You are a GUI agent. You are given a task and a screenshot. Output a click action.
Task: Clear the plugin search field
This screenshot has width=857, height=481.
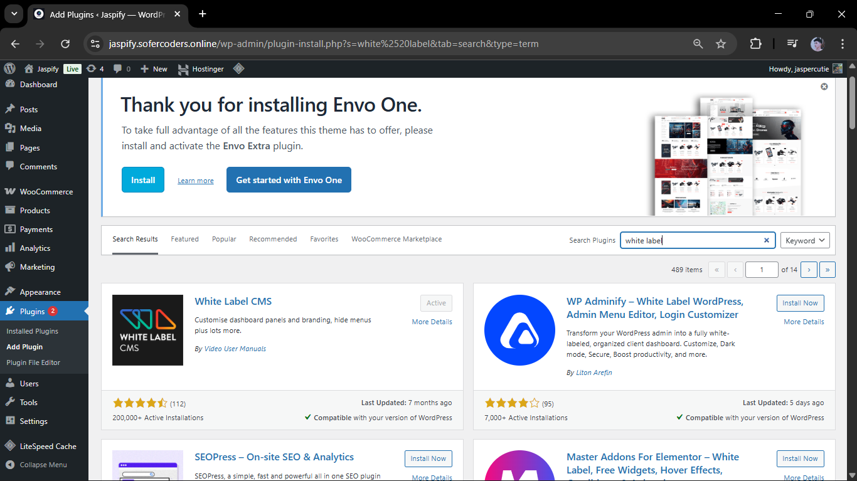pyautogui.click(x=766, y=240)
